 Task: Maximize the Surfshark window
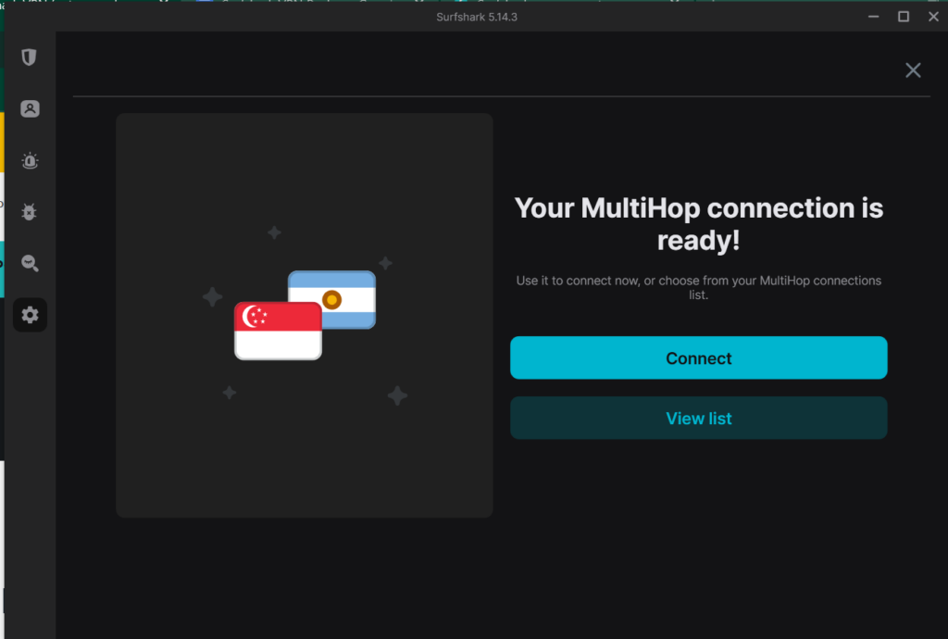904,17
